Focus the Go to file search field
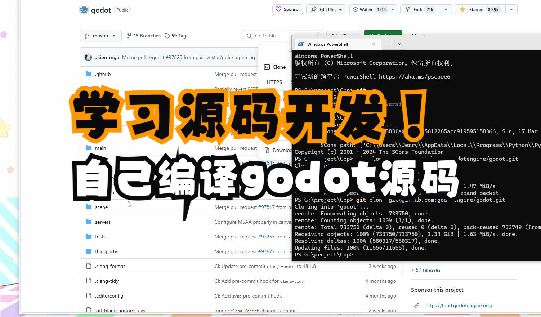 pyautogui.click(x=283, y=36)
